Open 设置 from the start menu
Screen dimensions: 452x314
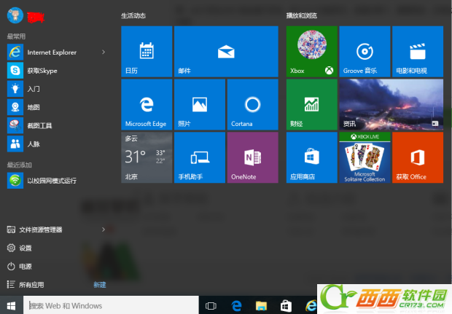tap(26, 248)
